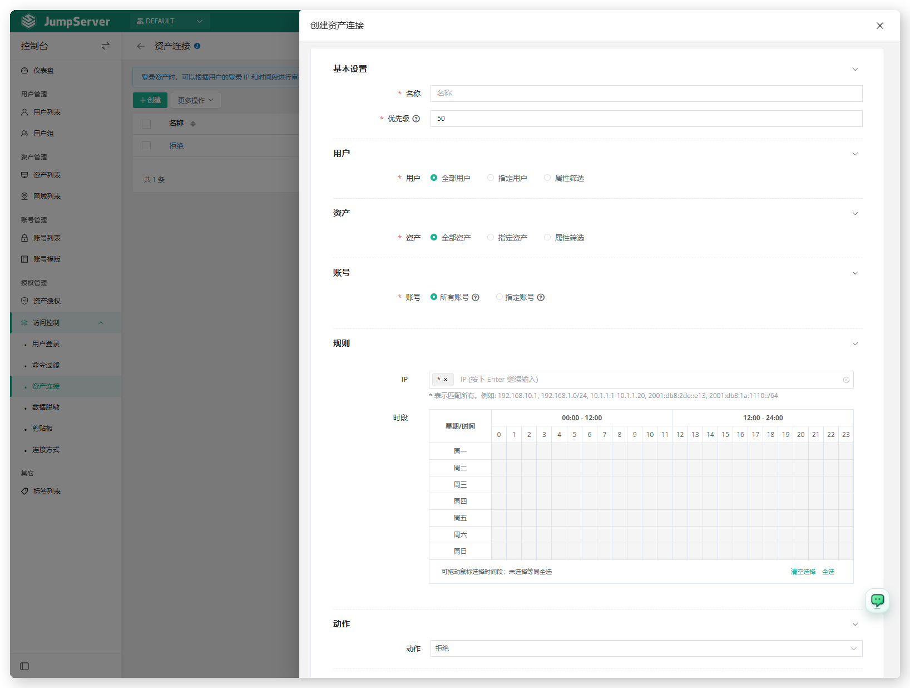Open 更多操作 dropdown button
910x688 pixels.
196,100
